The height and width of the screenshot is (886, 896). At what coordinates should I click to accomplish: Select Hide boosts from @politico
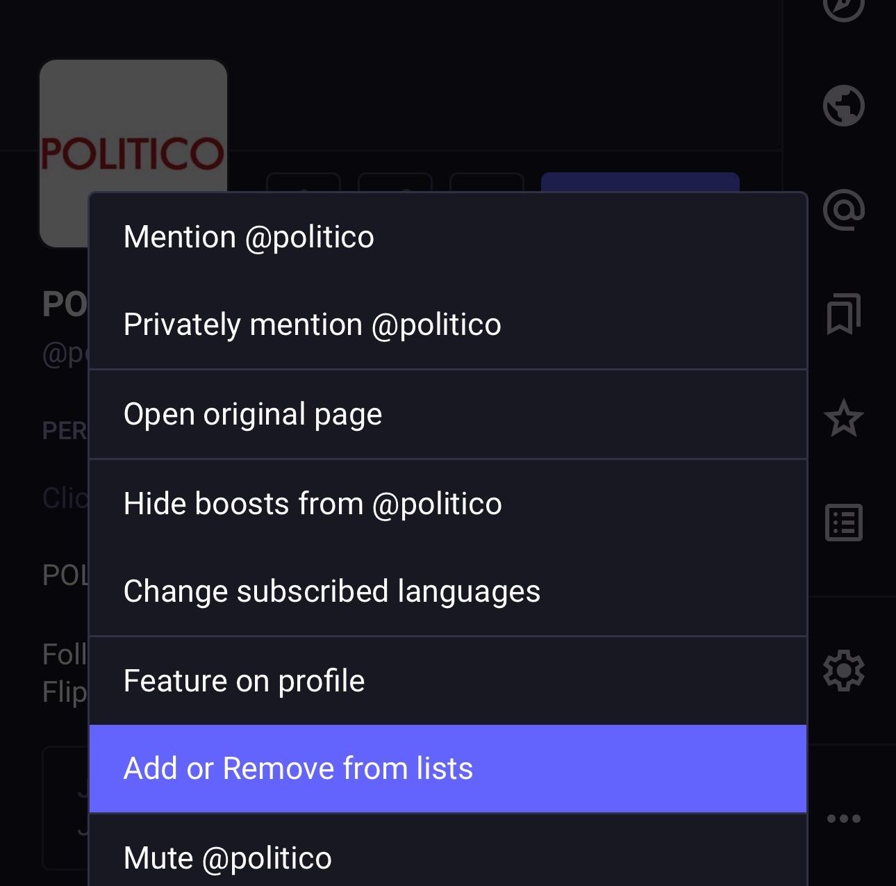pyautogui.click(x=448, y=504)
